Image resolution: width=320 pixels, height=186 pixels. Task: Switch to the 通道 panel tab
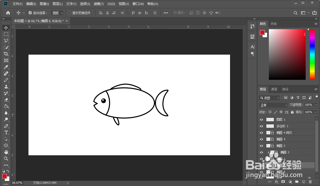(x=274, y=89)
